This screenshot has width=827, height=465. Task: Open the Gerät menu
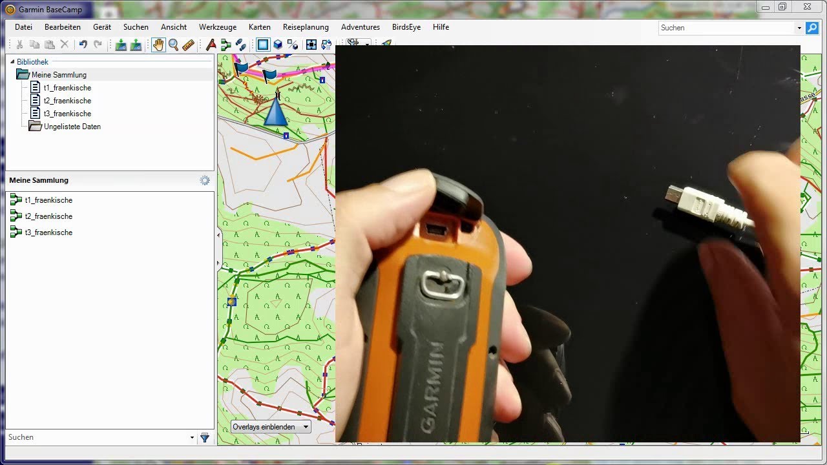102,27
